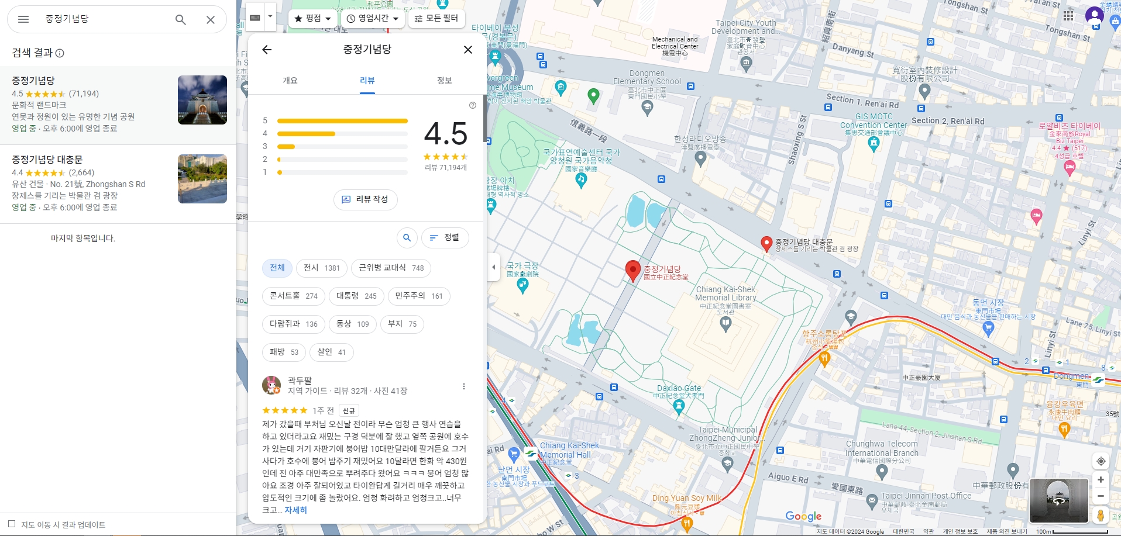Open the 중정기념당 대충문 photo thumbnail
Image resolution: width=1121 pixels, height=536 pixels.
(x=202, y=179)
